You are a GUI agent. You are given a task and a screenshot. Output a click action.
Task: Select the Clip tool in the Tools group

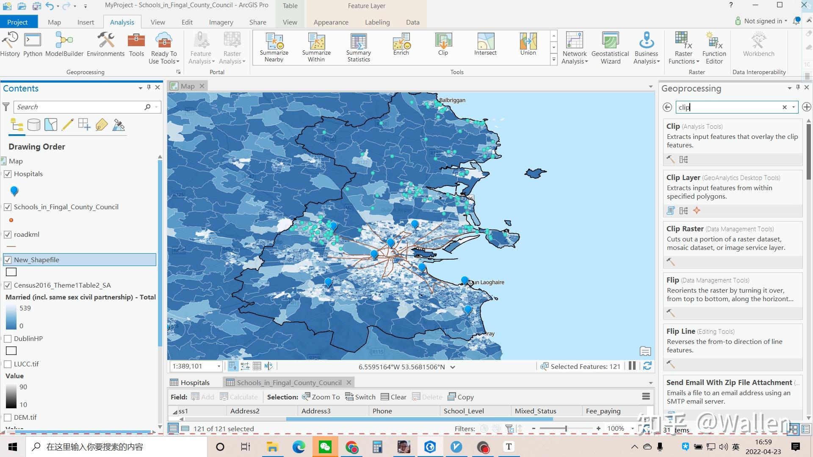pos(442,44)
